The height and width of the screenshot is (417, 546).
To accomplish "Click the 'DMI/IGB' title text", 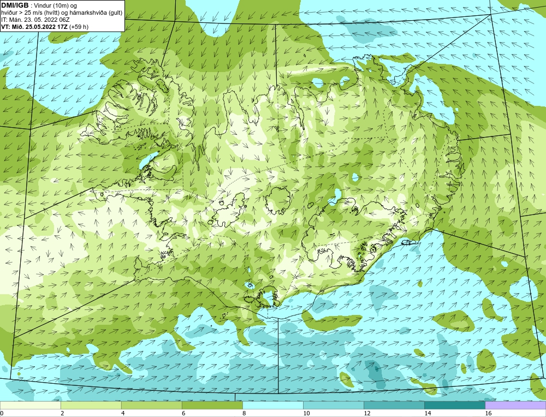I will coord(15,5).
